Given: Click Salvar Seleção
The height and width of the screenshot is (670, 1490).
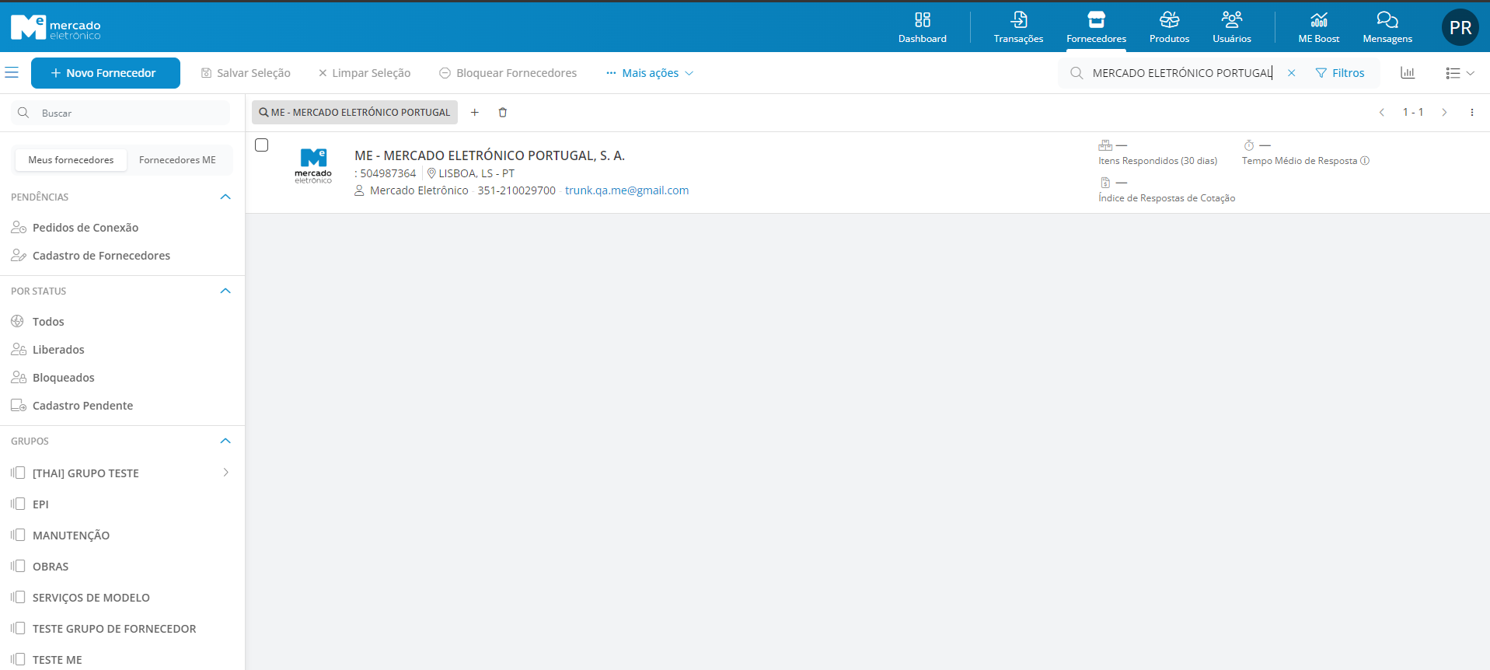Looking at the screenshot, I should [x=246, y=73].
